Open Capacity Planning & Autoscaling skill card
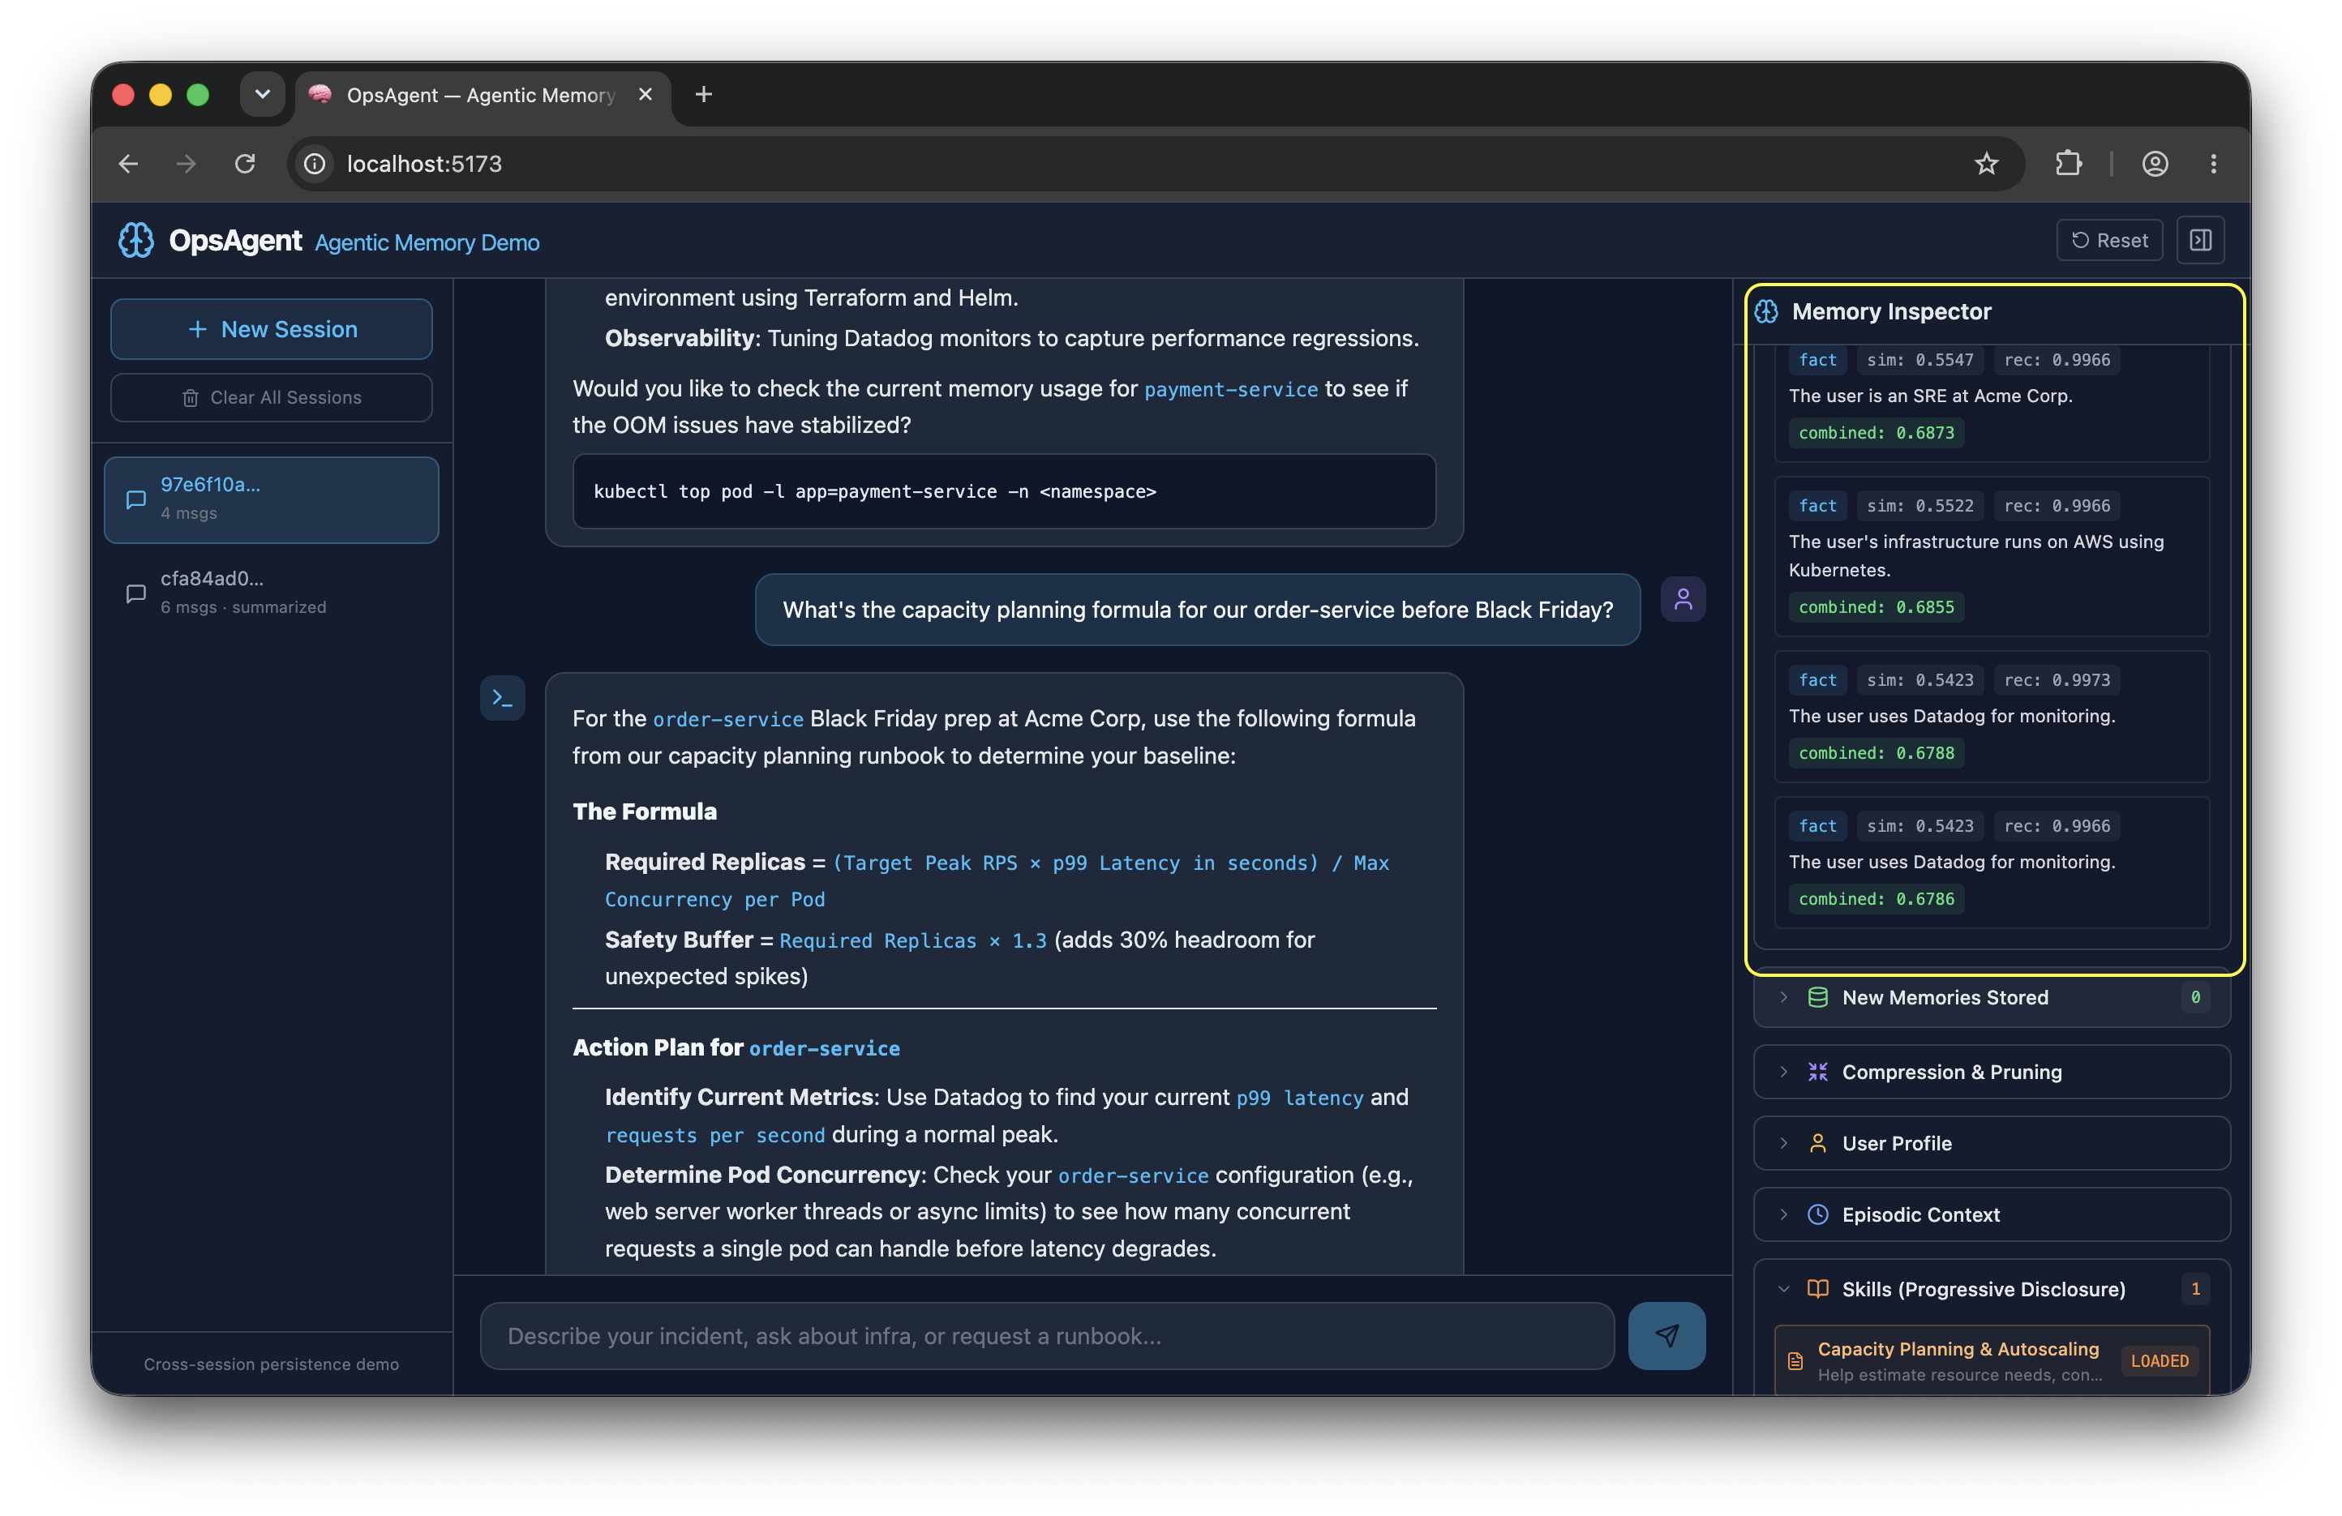This screenshot has height=1516, width=2342. tap(1991, 1360)
